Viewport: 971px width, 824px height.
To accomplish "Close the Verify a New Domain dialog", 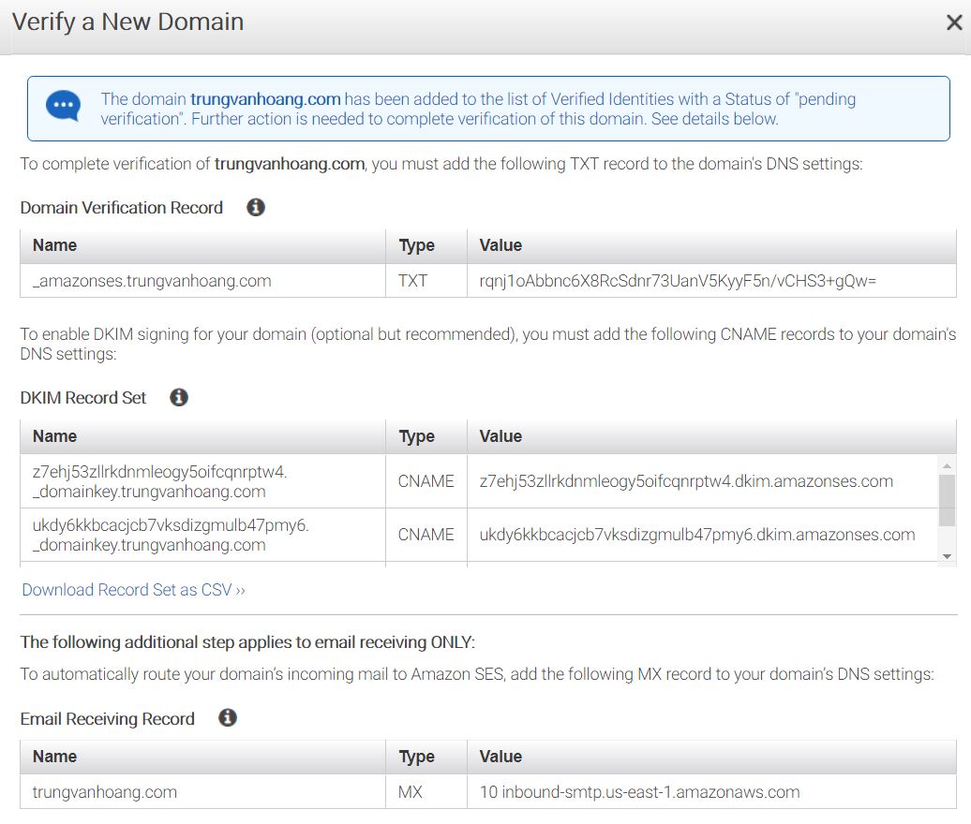I will pyautogui.click(x=954, y=23).
